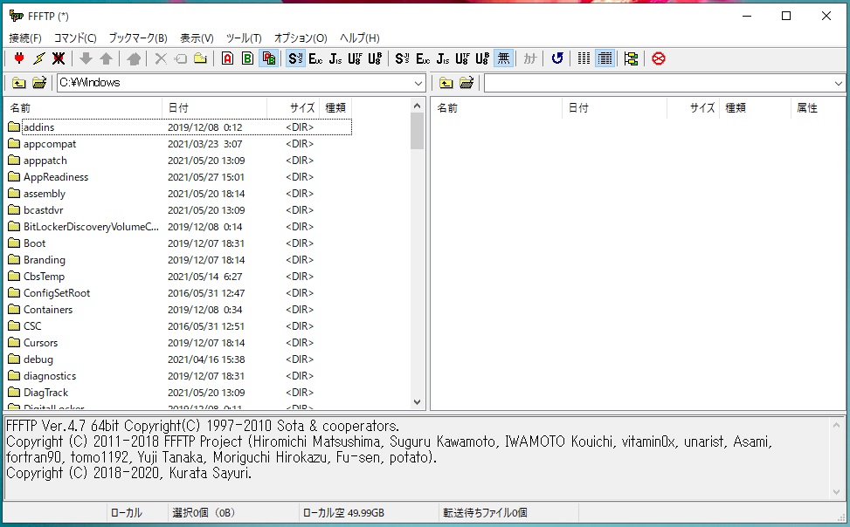The image size is (850, 527).
Task: Open the ブックマーク(B) menu
Action: click(138, 38)
